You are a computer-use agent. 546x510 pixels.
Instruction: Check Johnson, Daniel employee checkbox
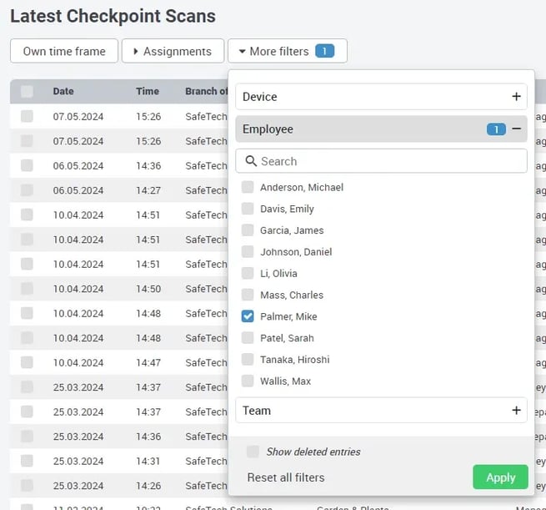(x=248, y=252)
